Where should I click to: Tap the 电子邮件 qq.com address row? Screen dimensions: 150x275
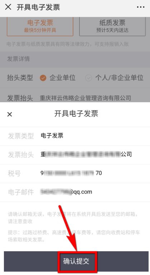point(75,192)
